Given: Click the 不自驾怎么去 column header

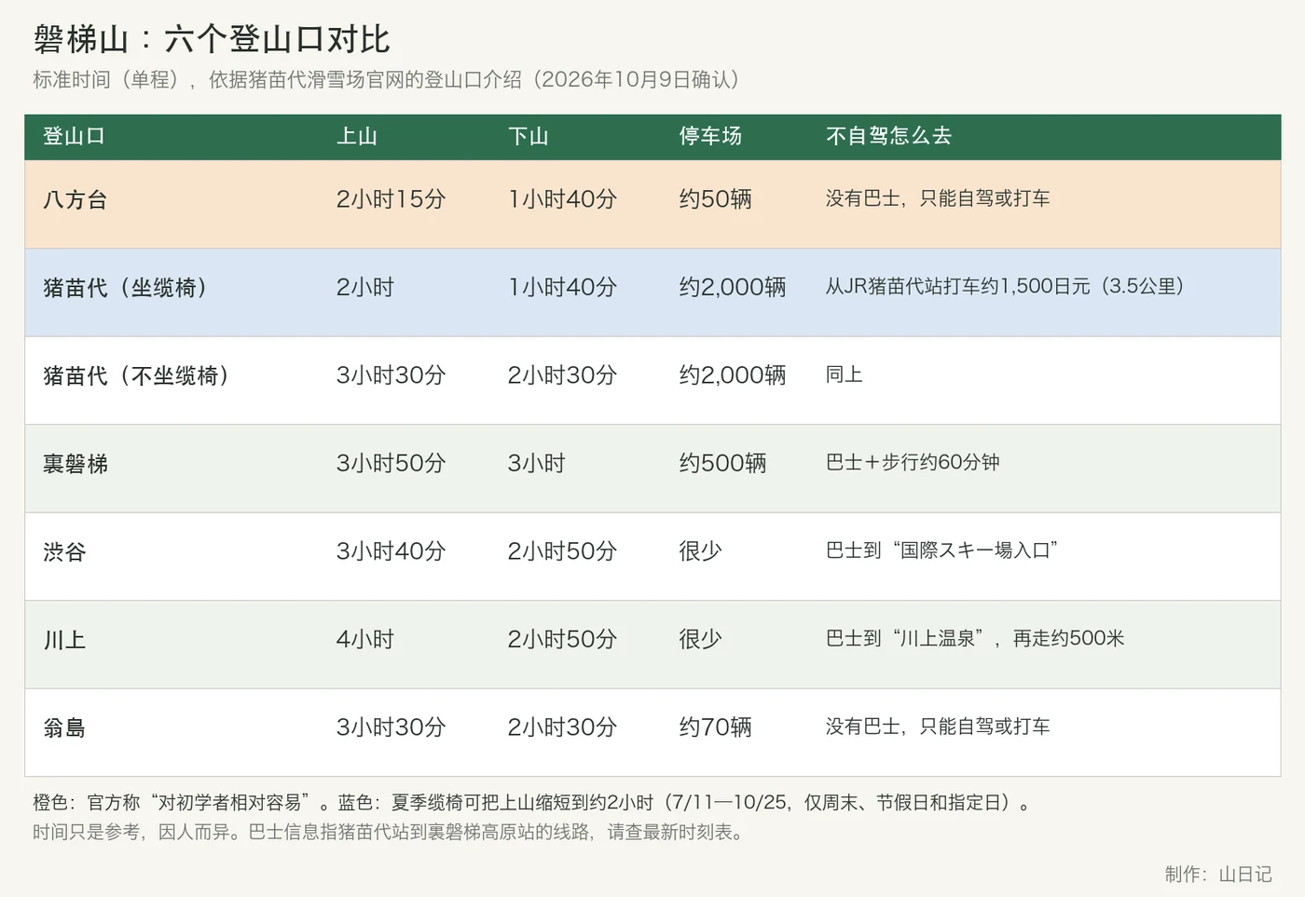Looking at the screenshot, I should pyautogui.click(x=888, y=136).
